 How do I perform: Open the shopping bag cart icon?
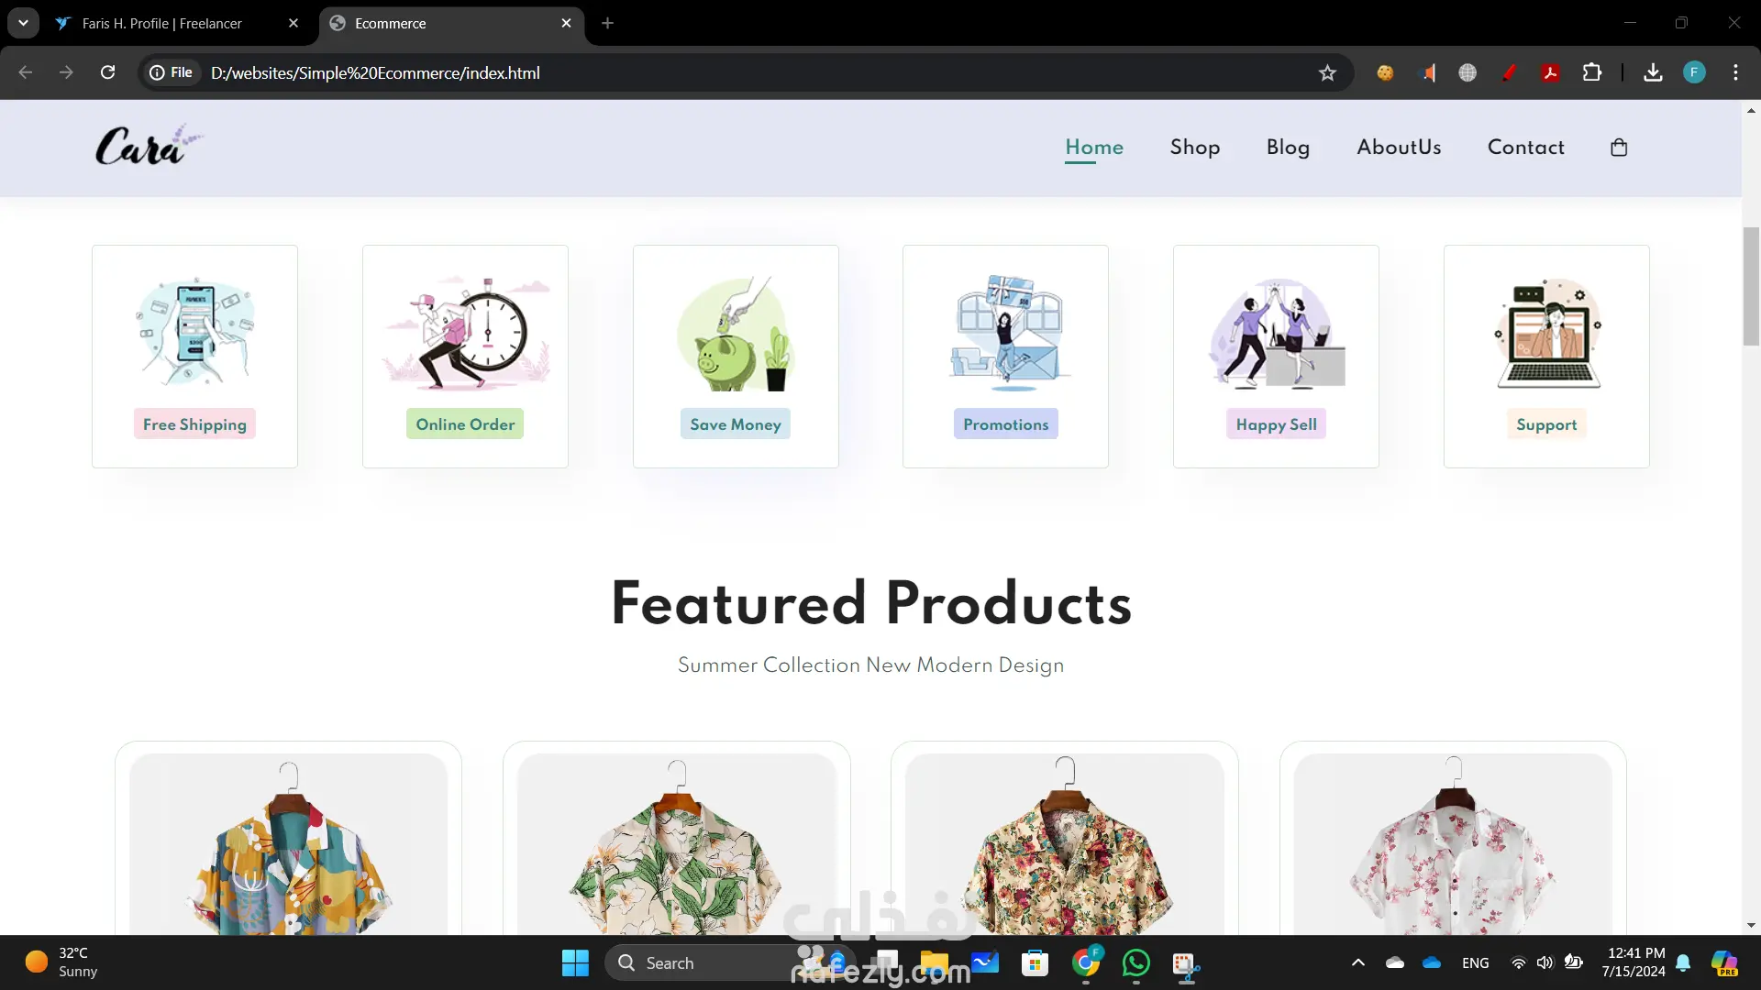pyautogui.click(x=1619, y=148)
